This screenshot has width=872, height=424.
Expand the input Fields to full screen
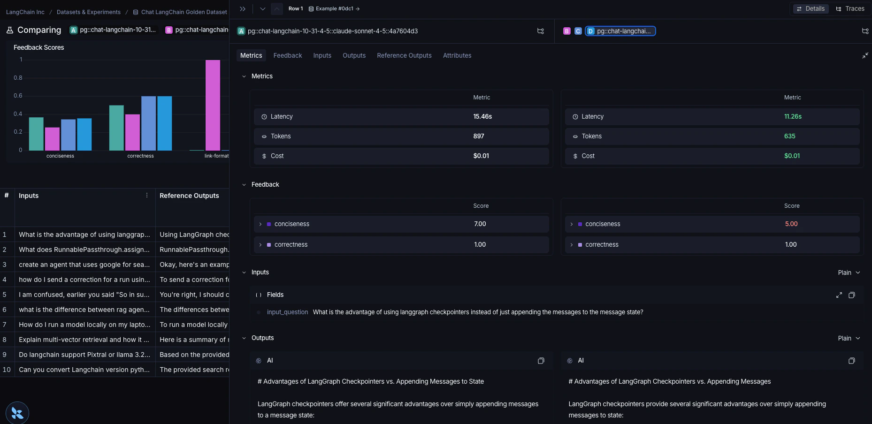839,295
